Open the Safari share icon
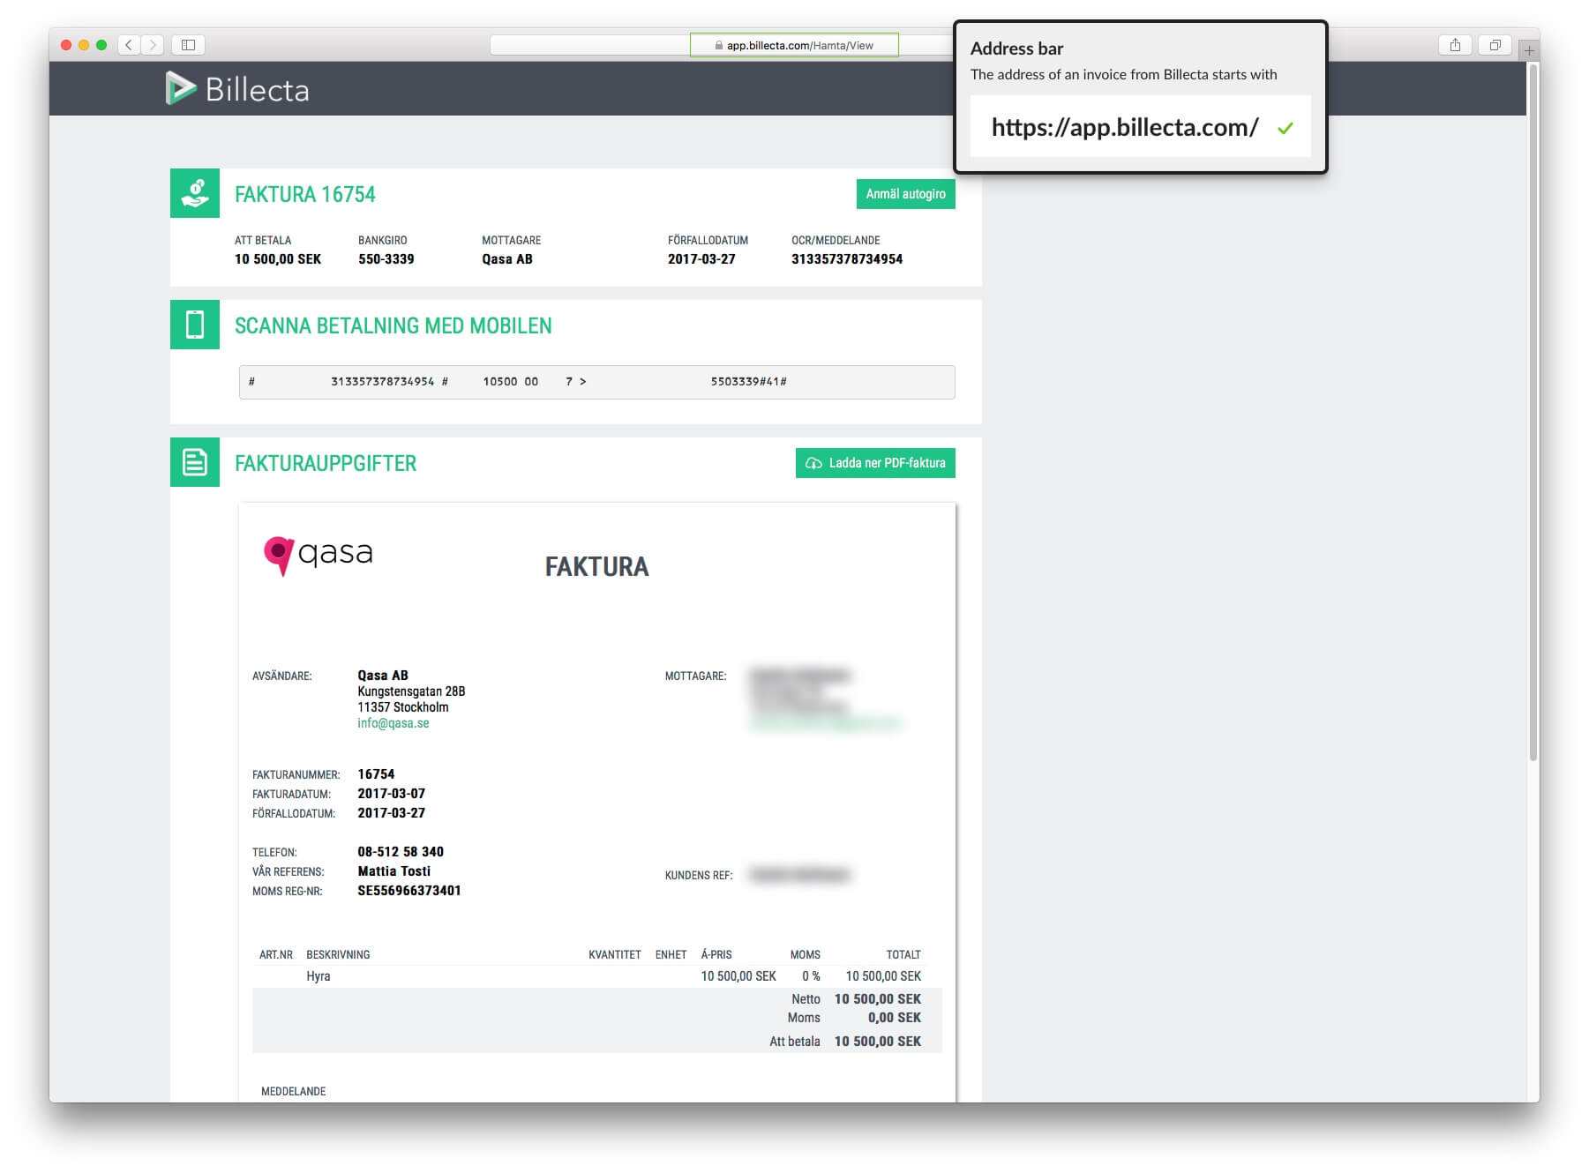Screen dimensions: 1589x1173 click(x=1455, y=45)
